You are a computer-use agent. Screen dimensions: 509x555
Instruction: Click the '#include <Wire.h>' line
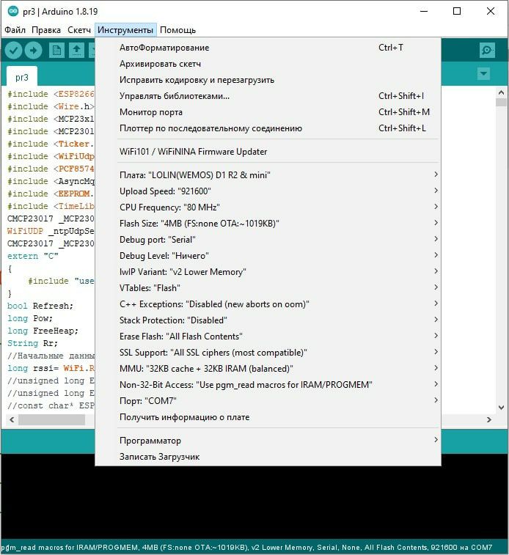click(51, 106)
